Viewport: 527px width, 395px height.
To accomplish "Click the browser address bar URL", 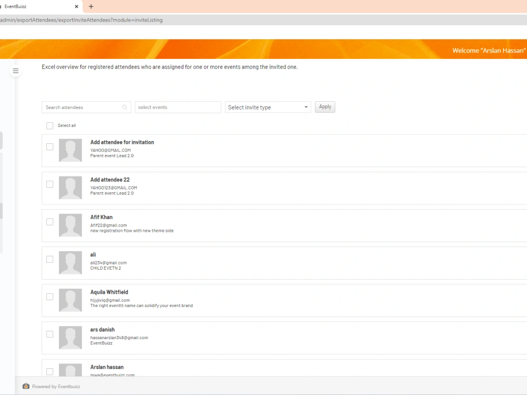I will point(81,20).
